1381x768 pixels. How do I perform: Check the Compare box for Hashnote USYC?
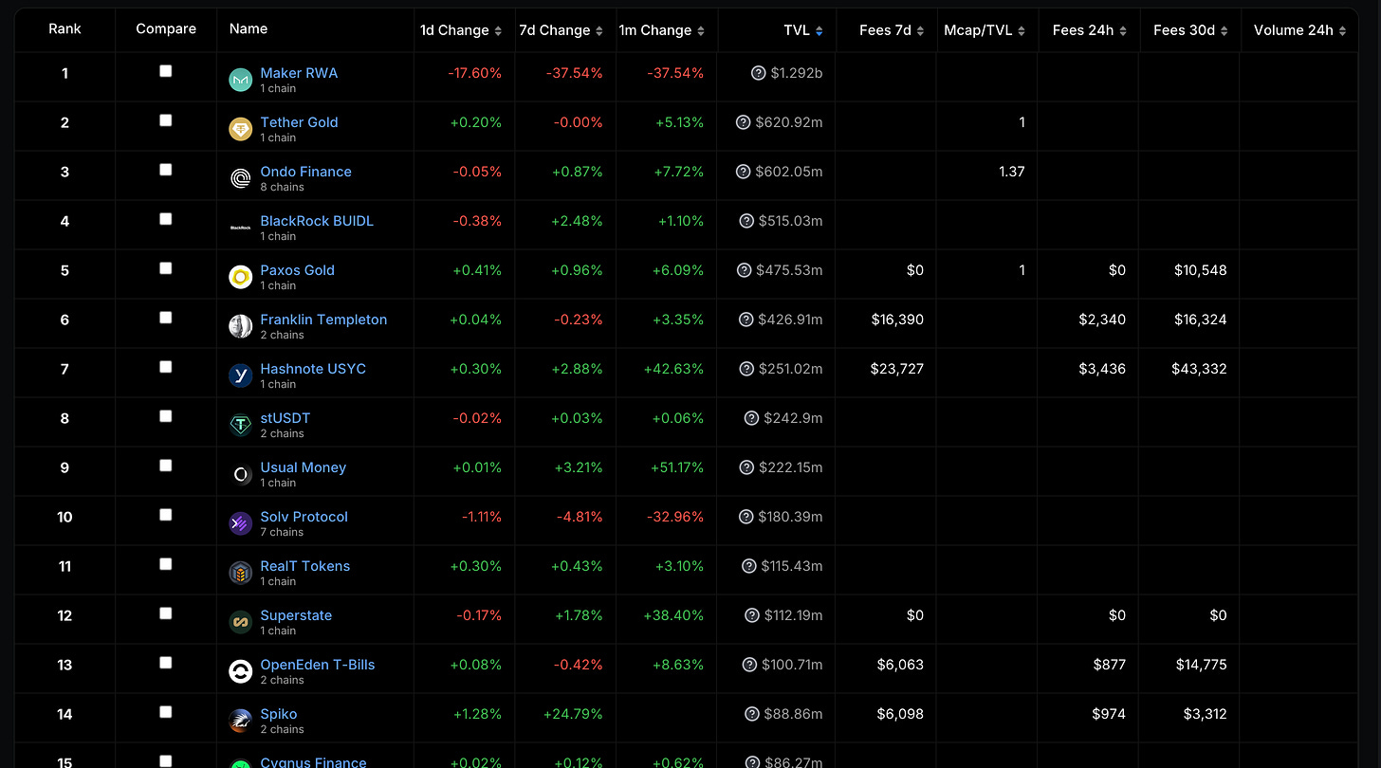(166, 367)
